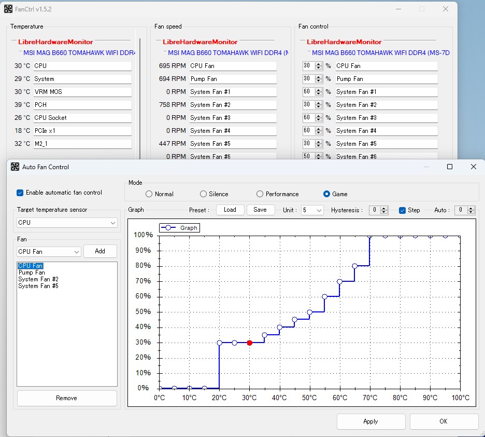The width and height of the screenshot is (485, 437).
Task: Click OK to confirm settings
Action: 444,421
